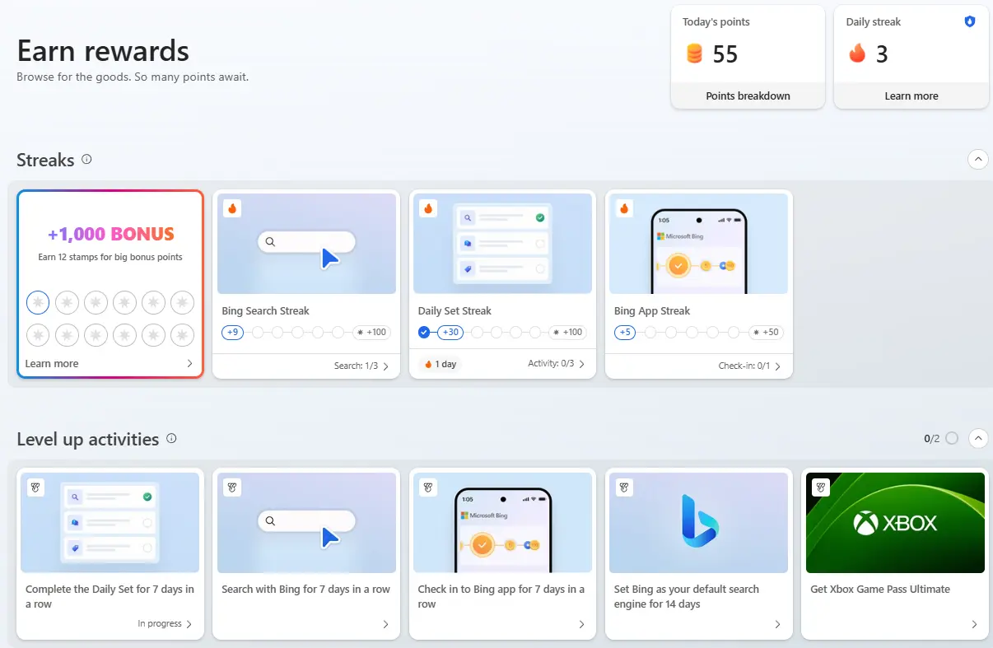
Task: Open the Xbox Game Pass thumbnail
Action: [x=895, y=523]
